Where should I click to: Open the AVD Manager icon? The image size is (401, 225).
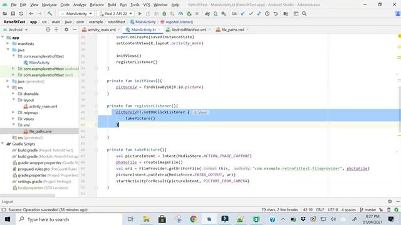click(216, 14)
